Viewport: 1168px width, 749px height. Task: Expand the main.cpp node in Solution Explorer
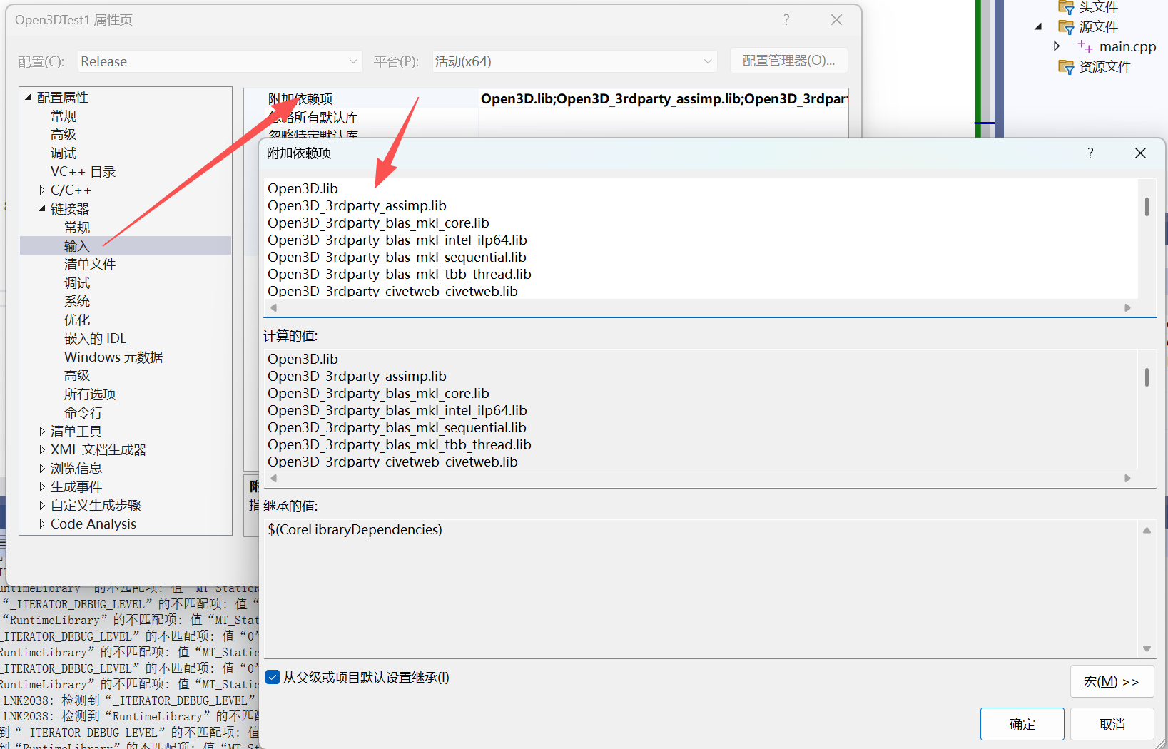1057,46
